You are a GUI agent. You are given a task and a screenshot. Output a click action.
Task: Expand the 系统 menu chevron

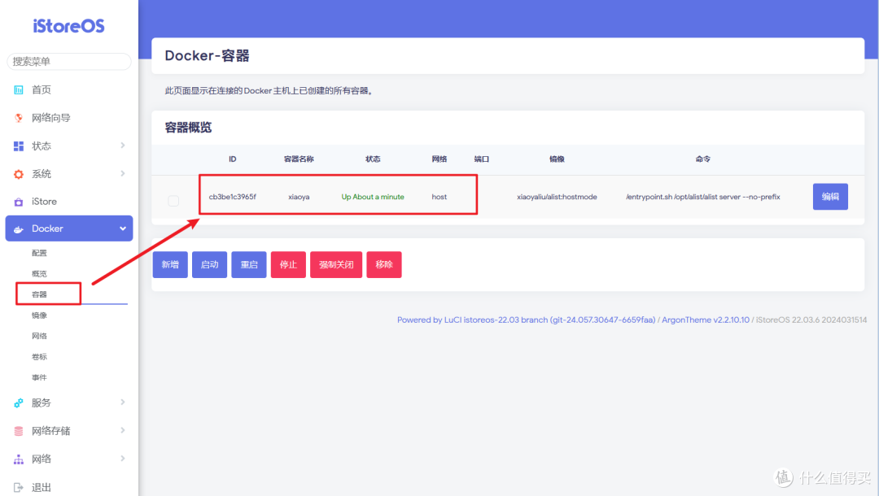123,173
